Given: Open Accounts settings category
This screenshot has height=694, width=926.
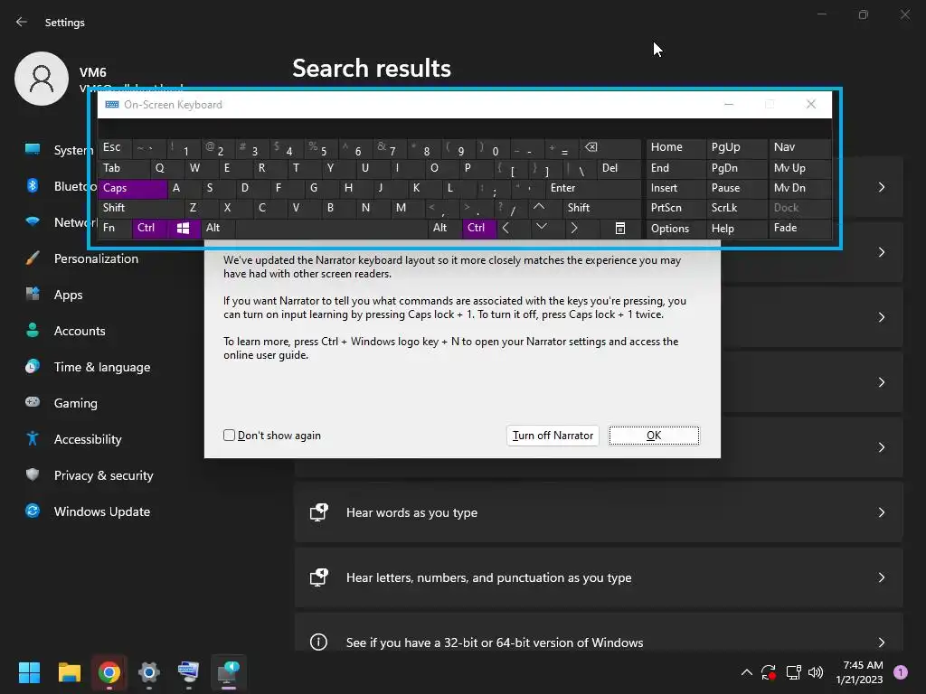Looking at the screenshot, I should [x=80, y=331].
